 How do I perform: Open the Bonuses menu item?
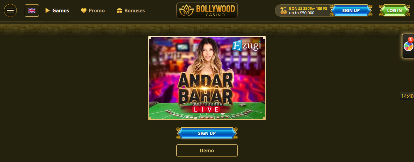pyautogui.click(x=131, y=10)
